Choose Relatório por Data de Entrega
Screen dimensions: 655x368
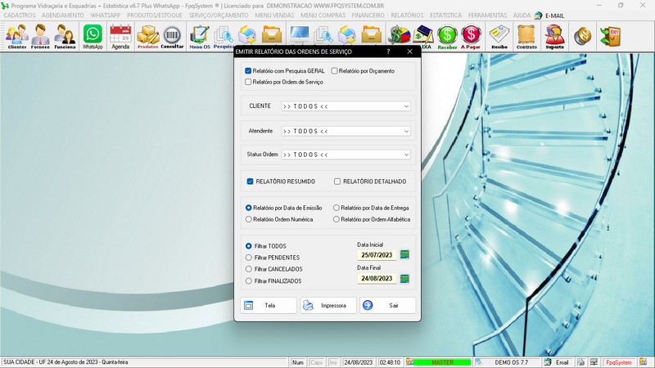[x=337, y=209]
